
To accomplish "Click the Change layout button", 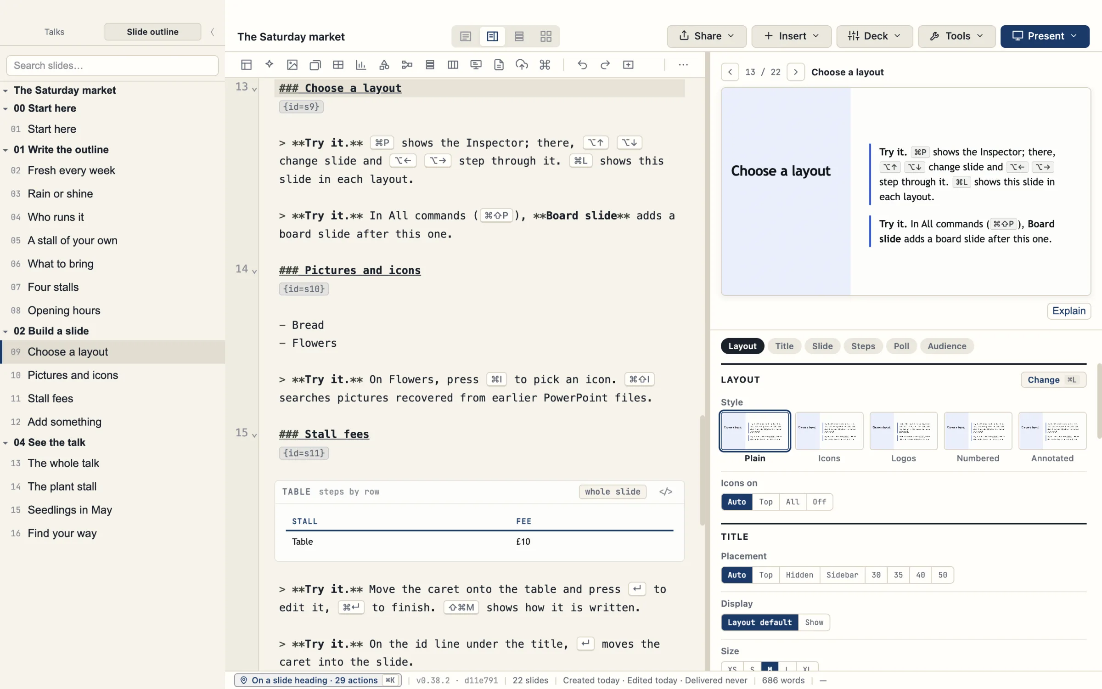I will pyautogui.click(x=1053, y=380).
